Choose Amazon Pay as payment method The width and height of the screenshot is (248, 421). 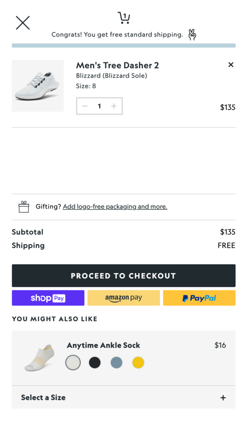click(123, 298)
